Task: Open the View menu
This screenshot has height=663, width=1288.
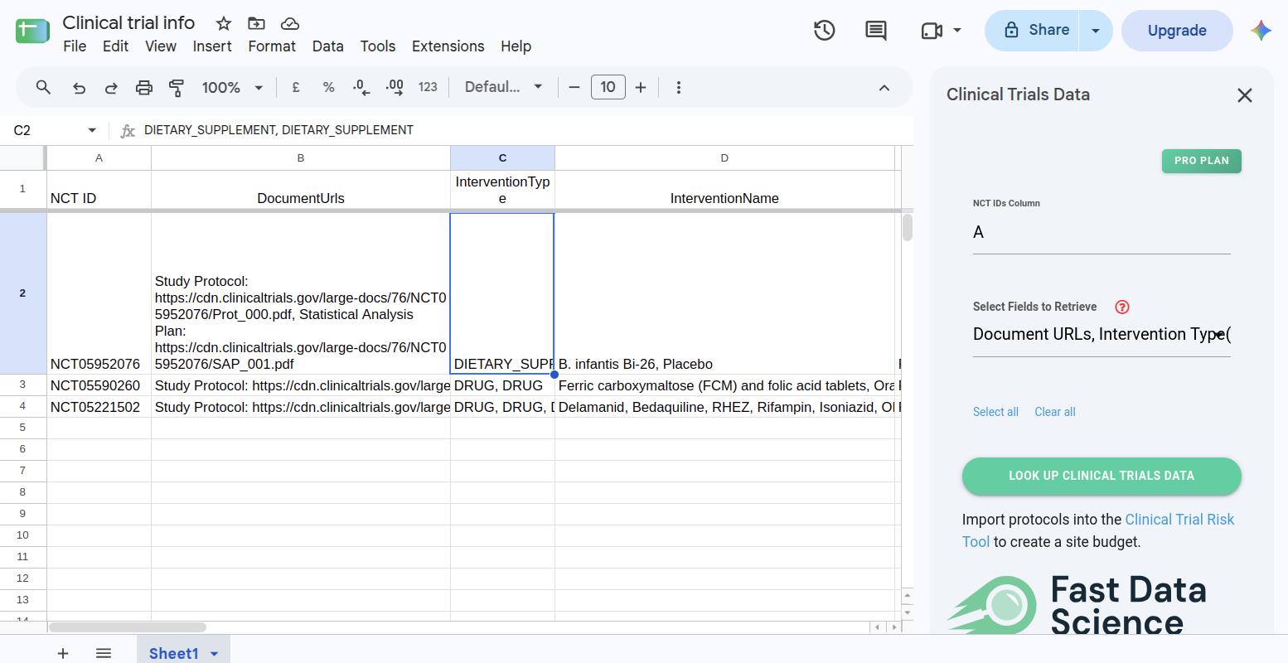Action: (x=161, y=46)
